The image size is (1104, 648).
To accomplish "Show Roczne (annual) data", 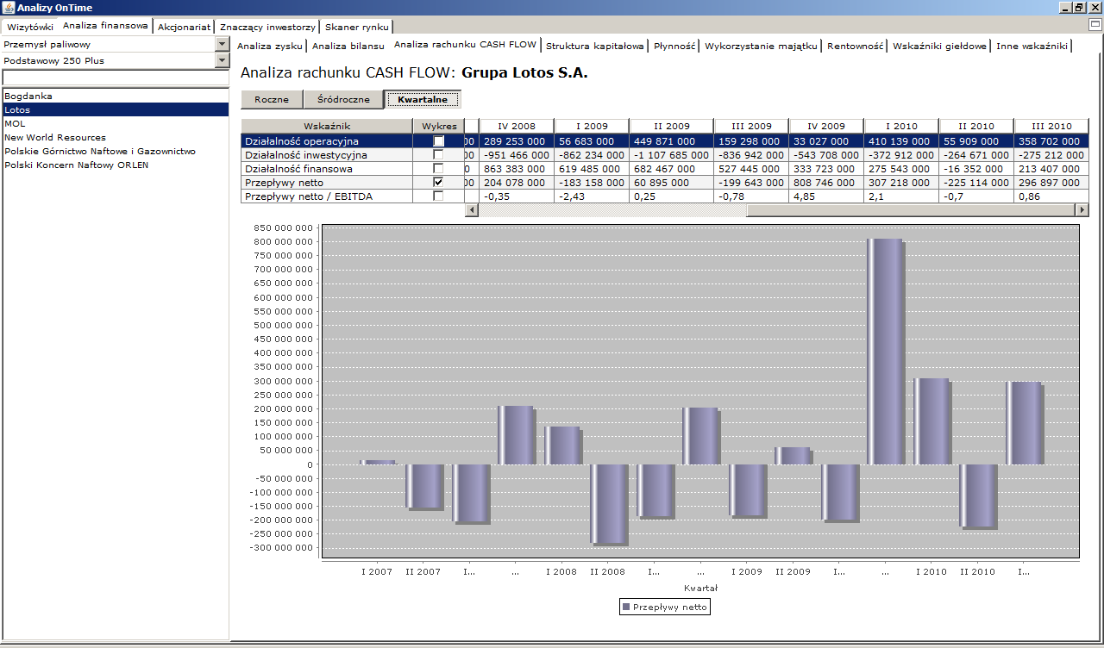I will tap(272, 99).
